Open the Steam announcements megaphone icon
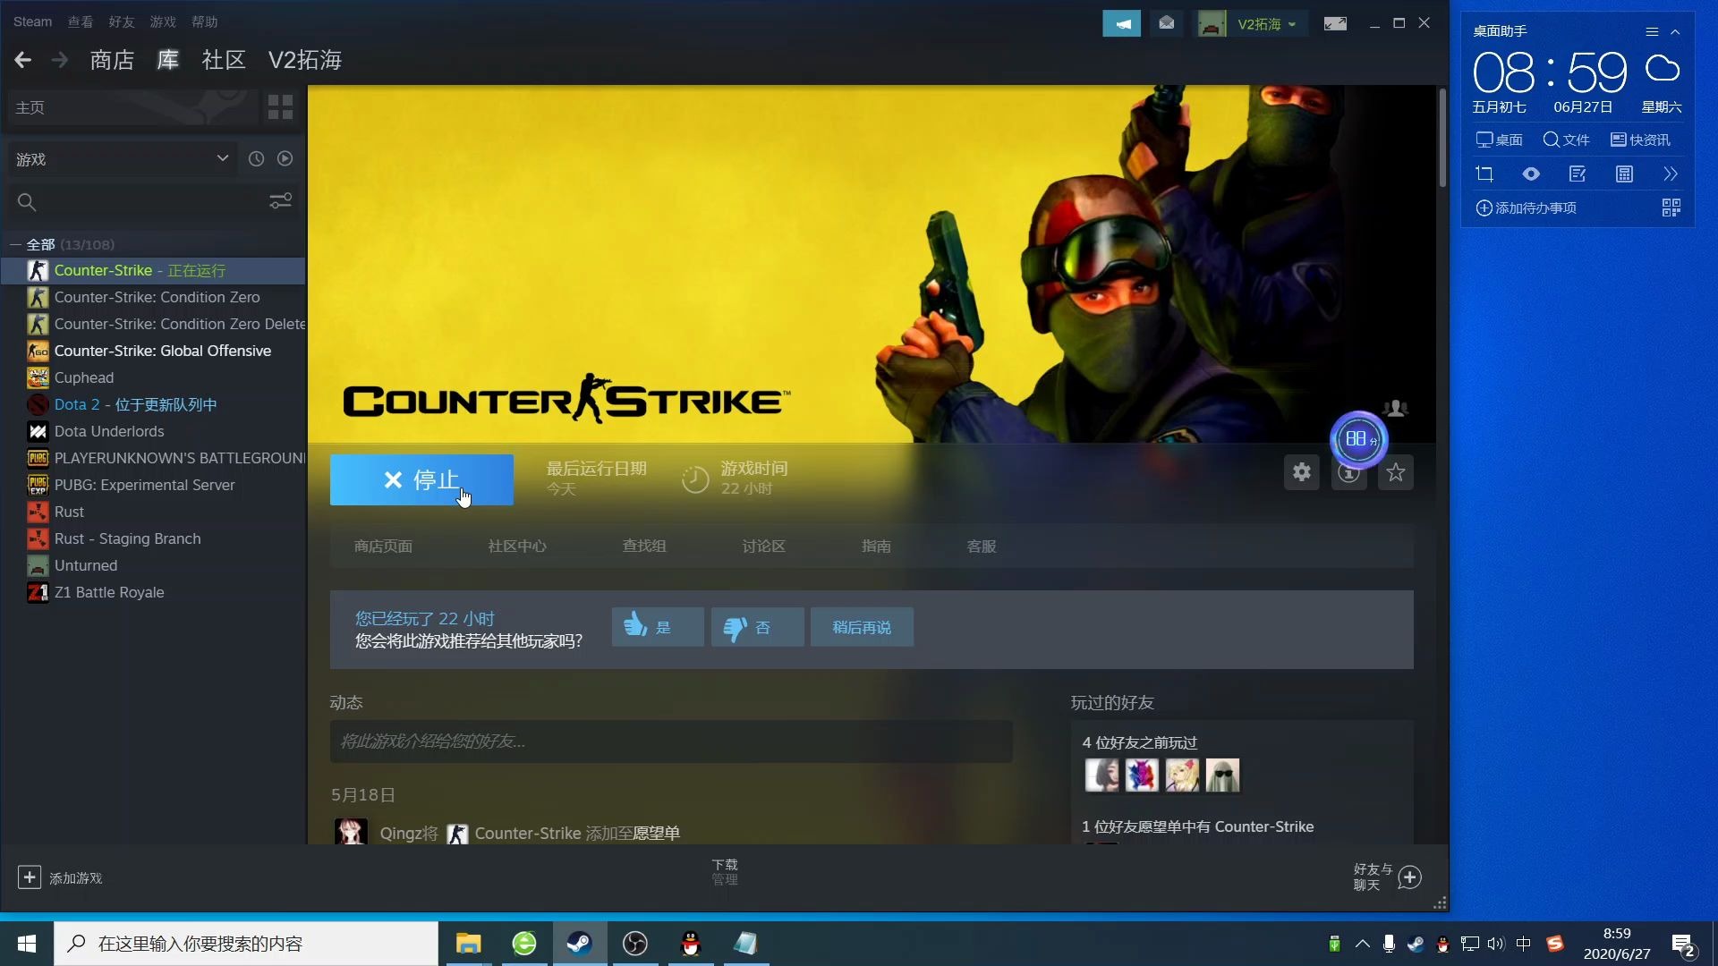This screenshot has width=1718, height=966. [1121, 23]
